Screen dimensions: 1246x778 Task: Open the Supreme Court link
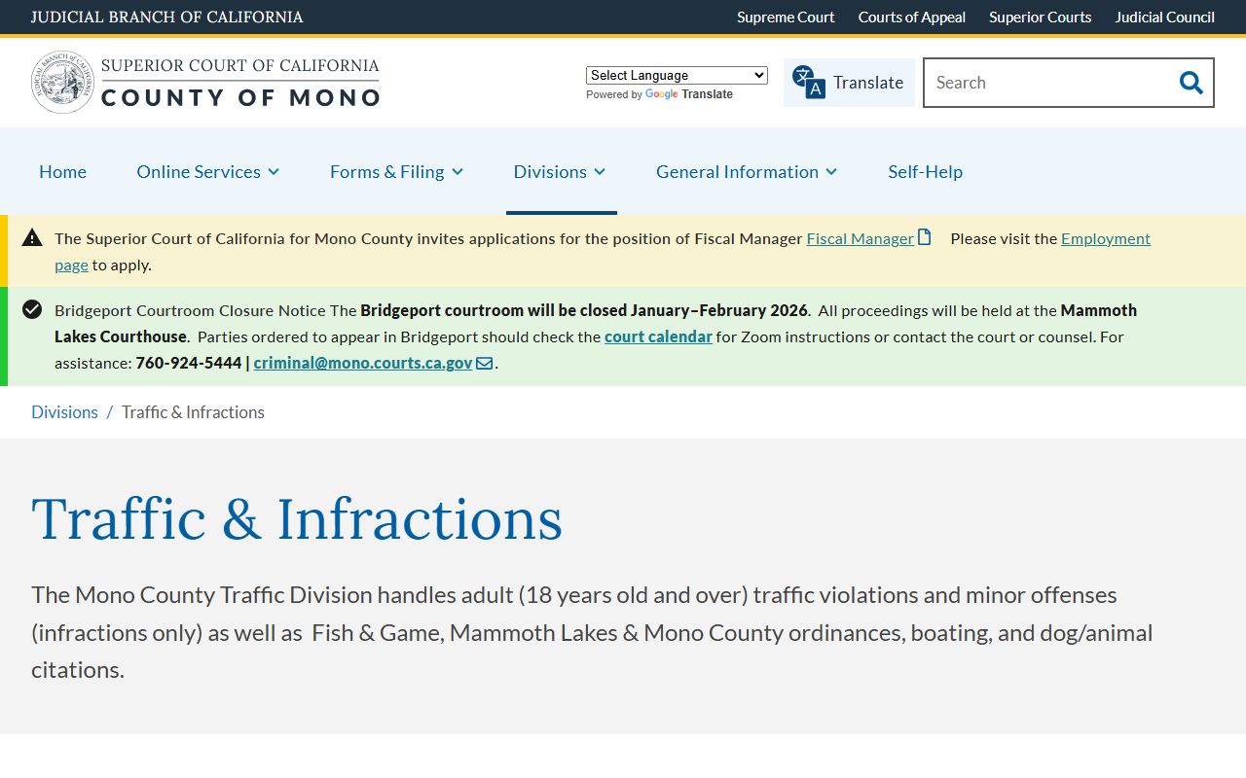pyautogui.click(x=786, y=17)
